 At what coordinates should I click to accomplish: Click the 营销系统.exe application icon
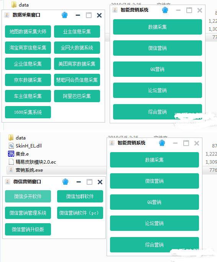tap(11, 170)
